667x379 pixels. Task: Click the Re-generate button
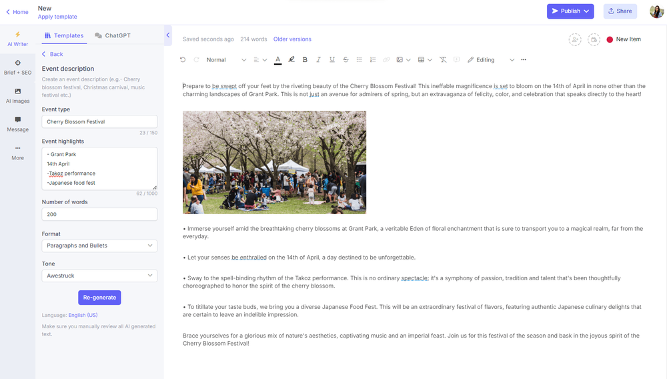pyautogui.click(x=99, y=298)
